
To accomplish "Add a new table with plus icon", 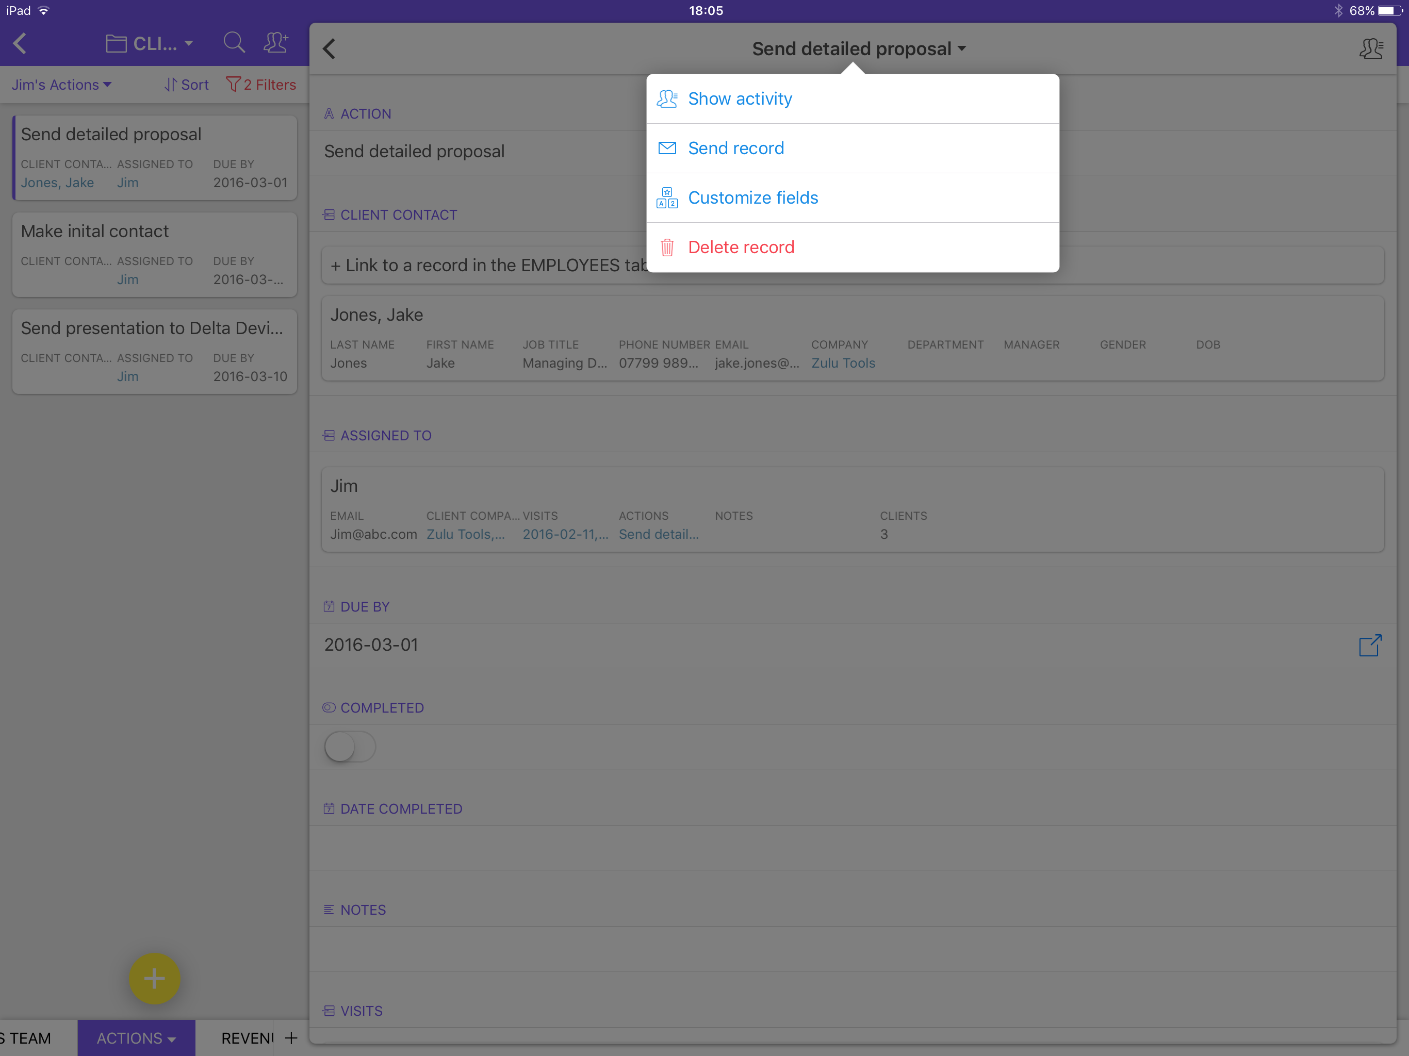I will coord(291,1038).
